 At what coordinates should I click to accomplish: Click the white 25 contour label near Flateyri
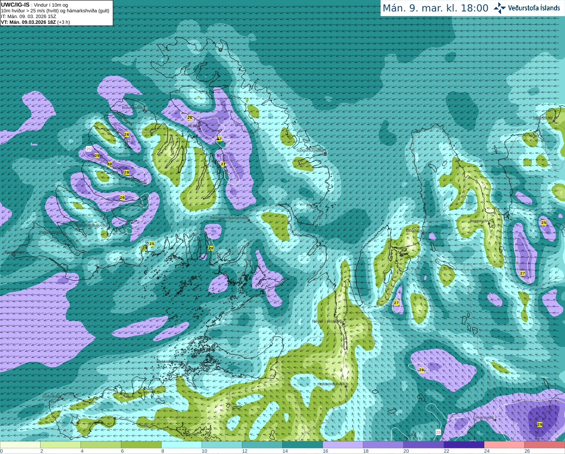tap(89, 149)
